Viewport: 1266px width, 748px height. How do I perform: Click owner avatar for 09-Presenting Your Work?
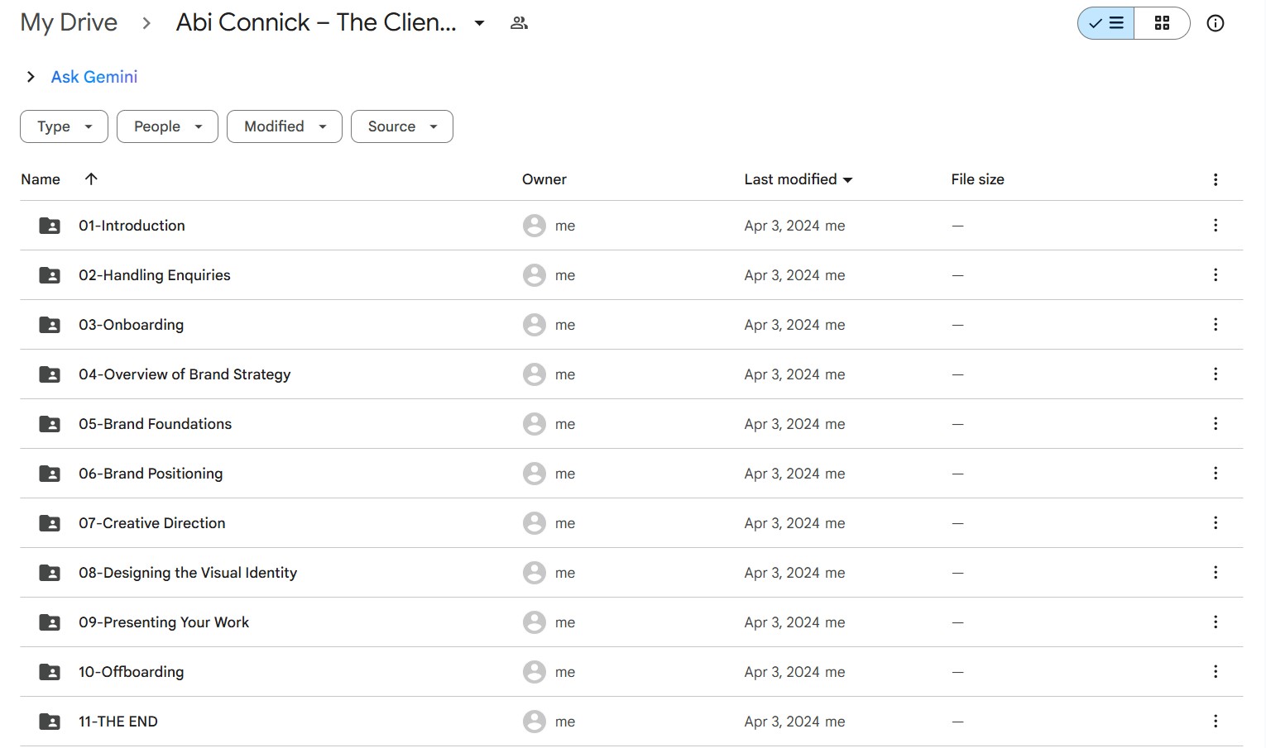[x=535, y=622]
